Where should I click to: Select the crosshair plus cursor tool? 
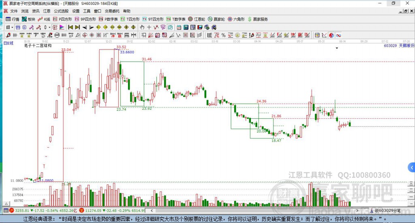click(x=149, y=27)
